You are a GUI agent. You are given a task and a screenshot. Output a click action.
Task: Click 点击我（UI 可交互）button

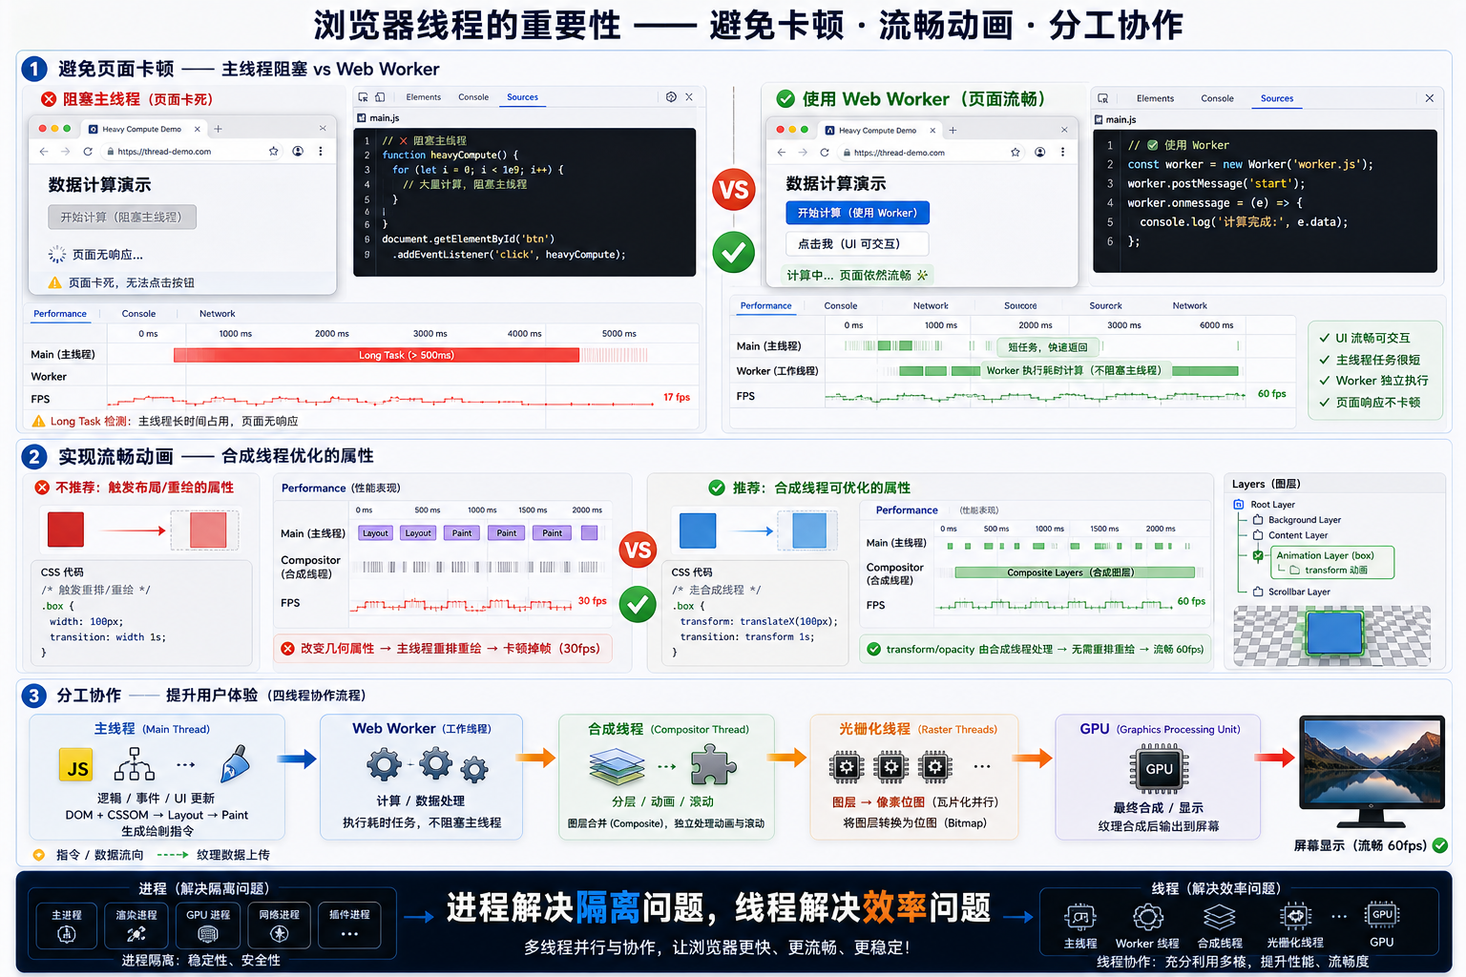point(857,244)
